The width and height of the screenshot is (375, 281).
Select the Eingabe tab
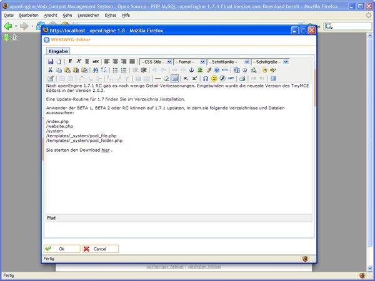point(58,51)
